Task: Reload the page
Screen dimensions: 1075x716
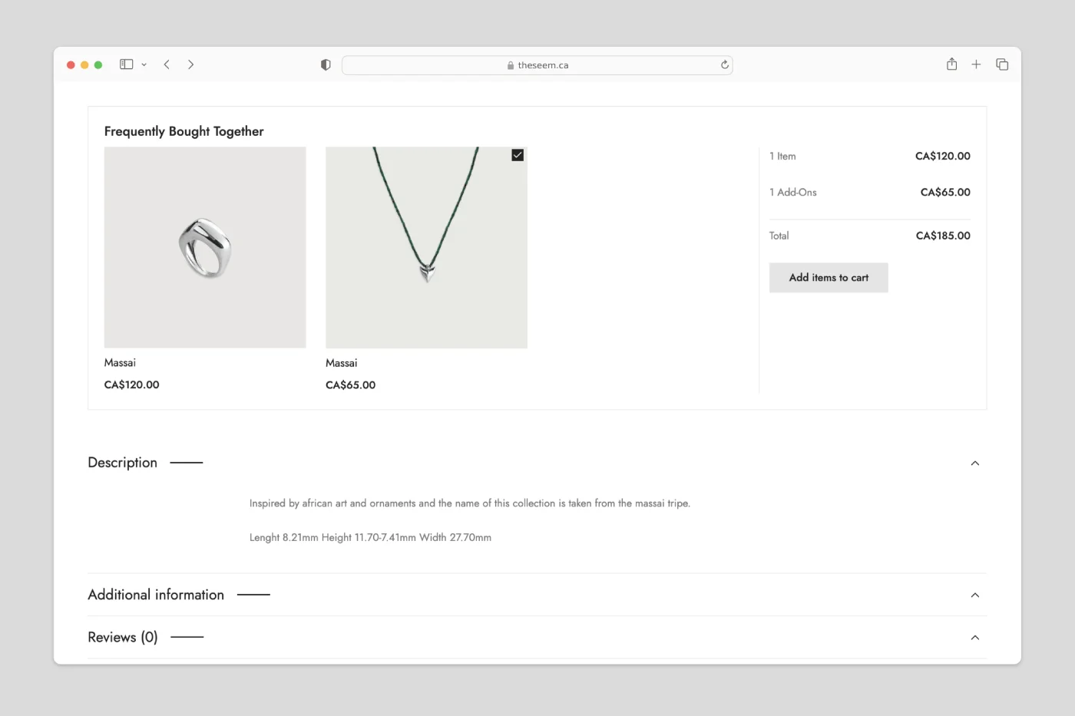Action: tap(724, 65)
